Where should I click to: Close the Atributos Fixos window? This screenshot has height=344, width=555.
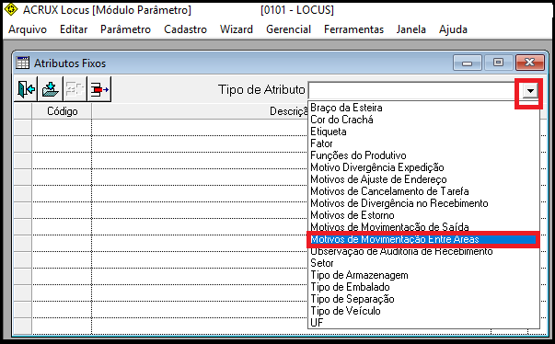coord(529,63)
